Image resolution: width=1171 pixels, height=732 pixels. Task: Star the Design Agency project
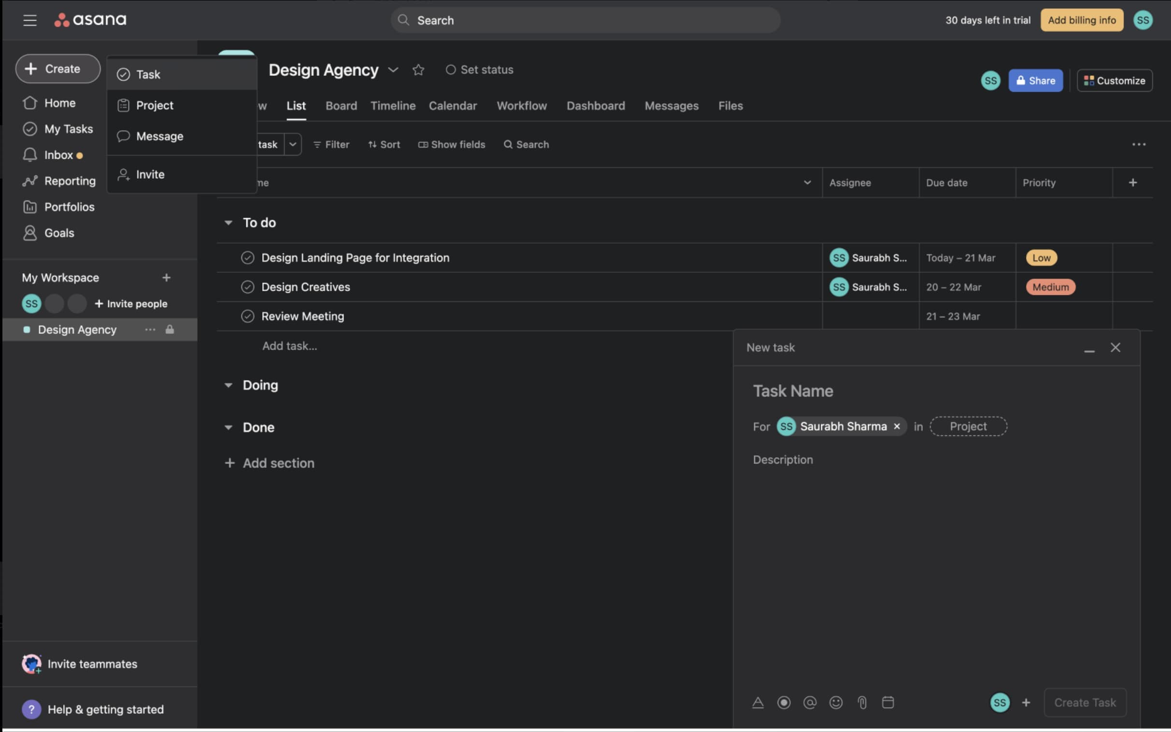(418, 70)
